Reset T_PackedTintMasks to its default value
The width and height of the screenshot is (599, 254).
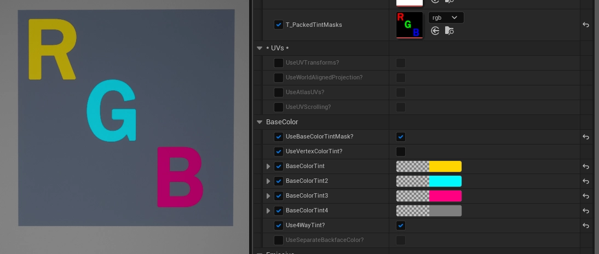point(586,25)
